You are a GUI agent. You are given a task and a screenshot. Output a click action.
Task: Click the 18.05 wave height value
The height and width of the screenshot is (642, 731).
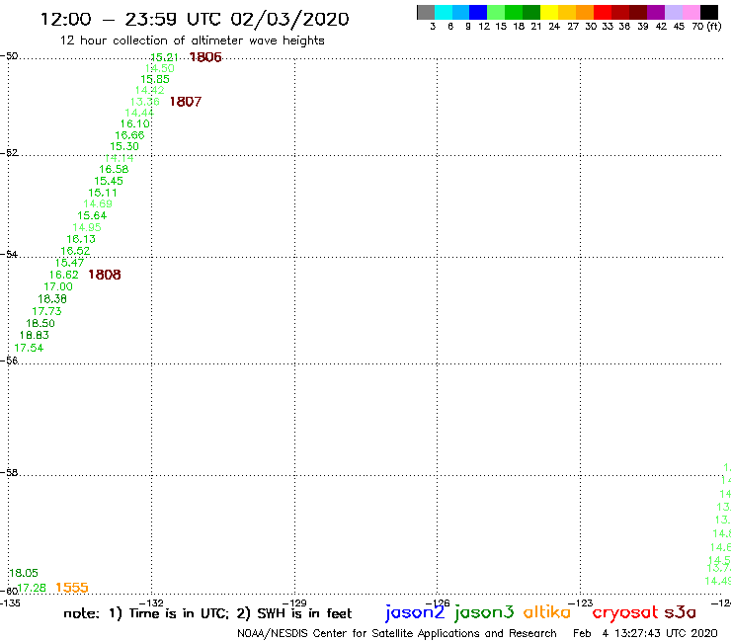pos(24,573)
